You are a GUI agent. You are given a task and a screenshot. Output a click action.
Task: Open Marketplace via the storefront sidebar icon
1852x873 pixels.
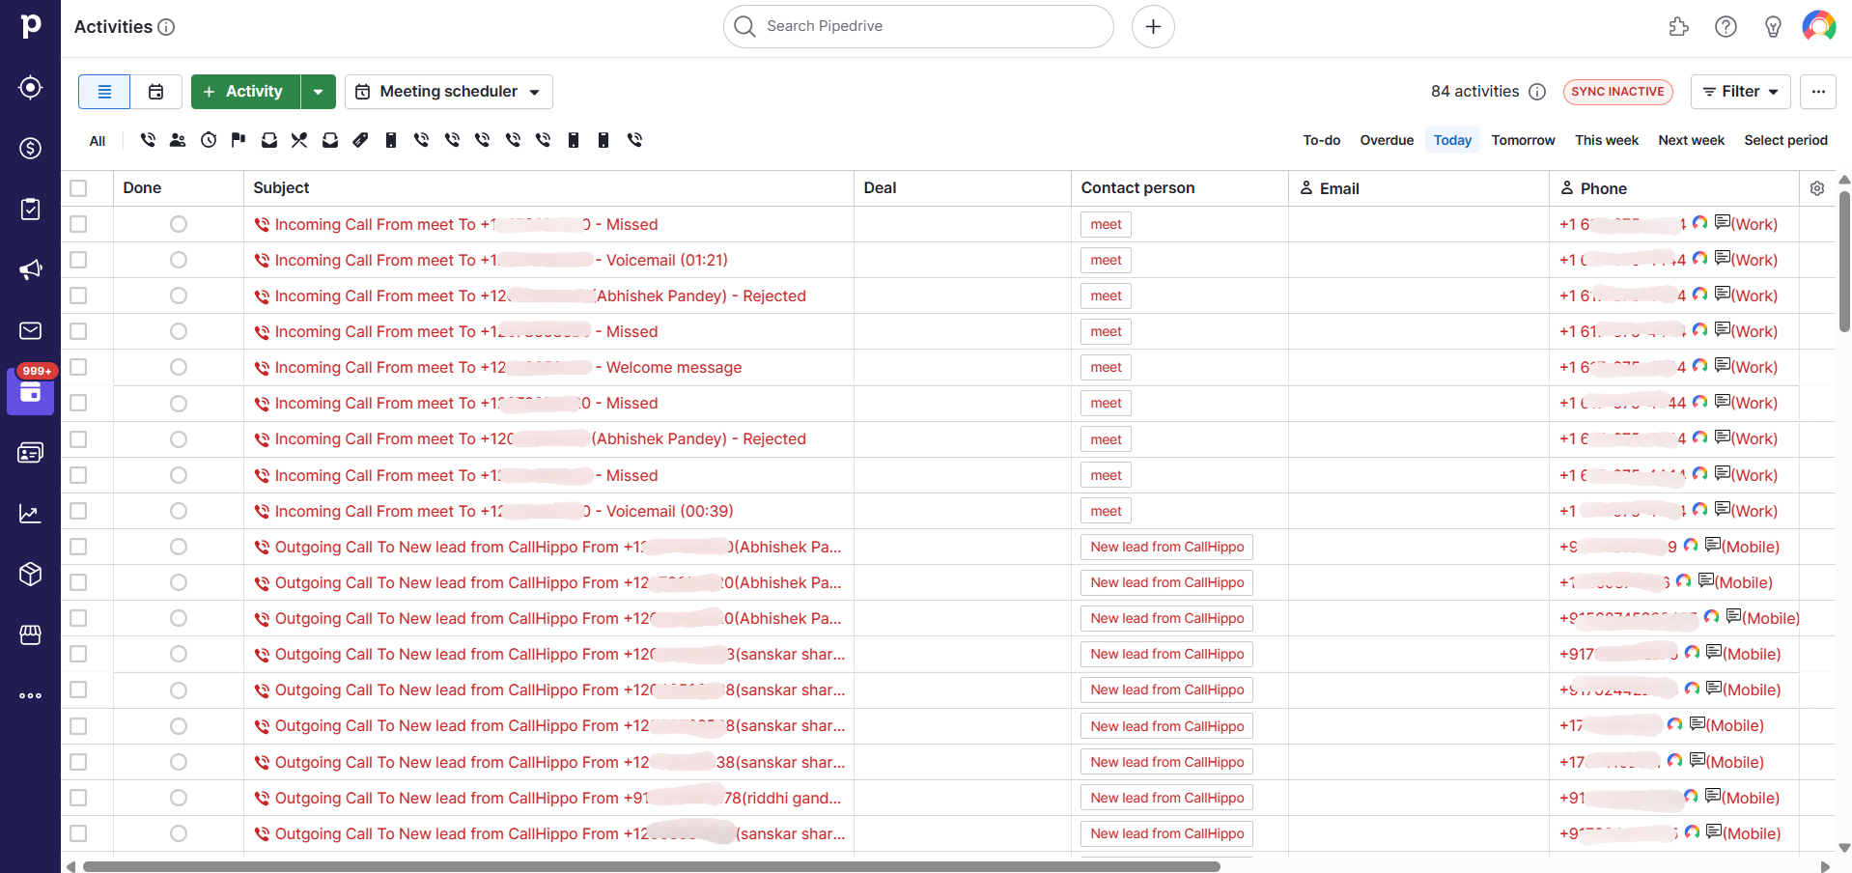pyautogui.click(x=31, y=634)
